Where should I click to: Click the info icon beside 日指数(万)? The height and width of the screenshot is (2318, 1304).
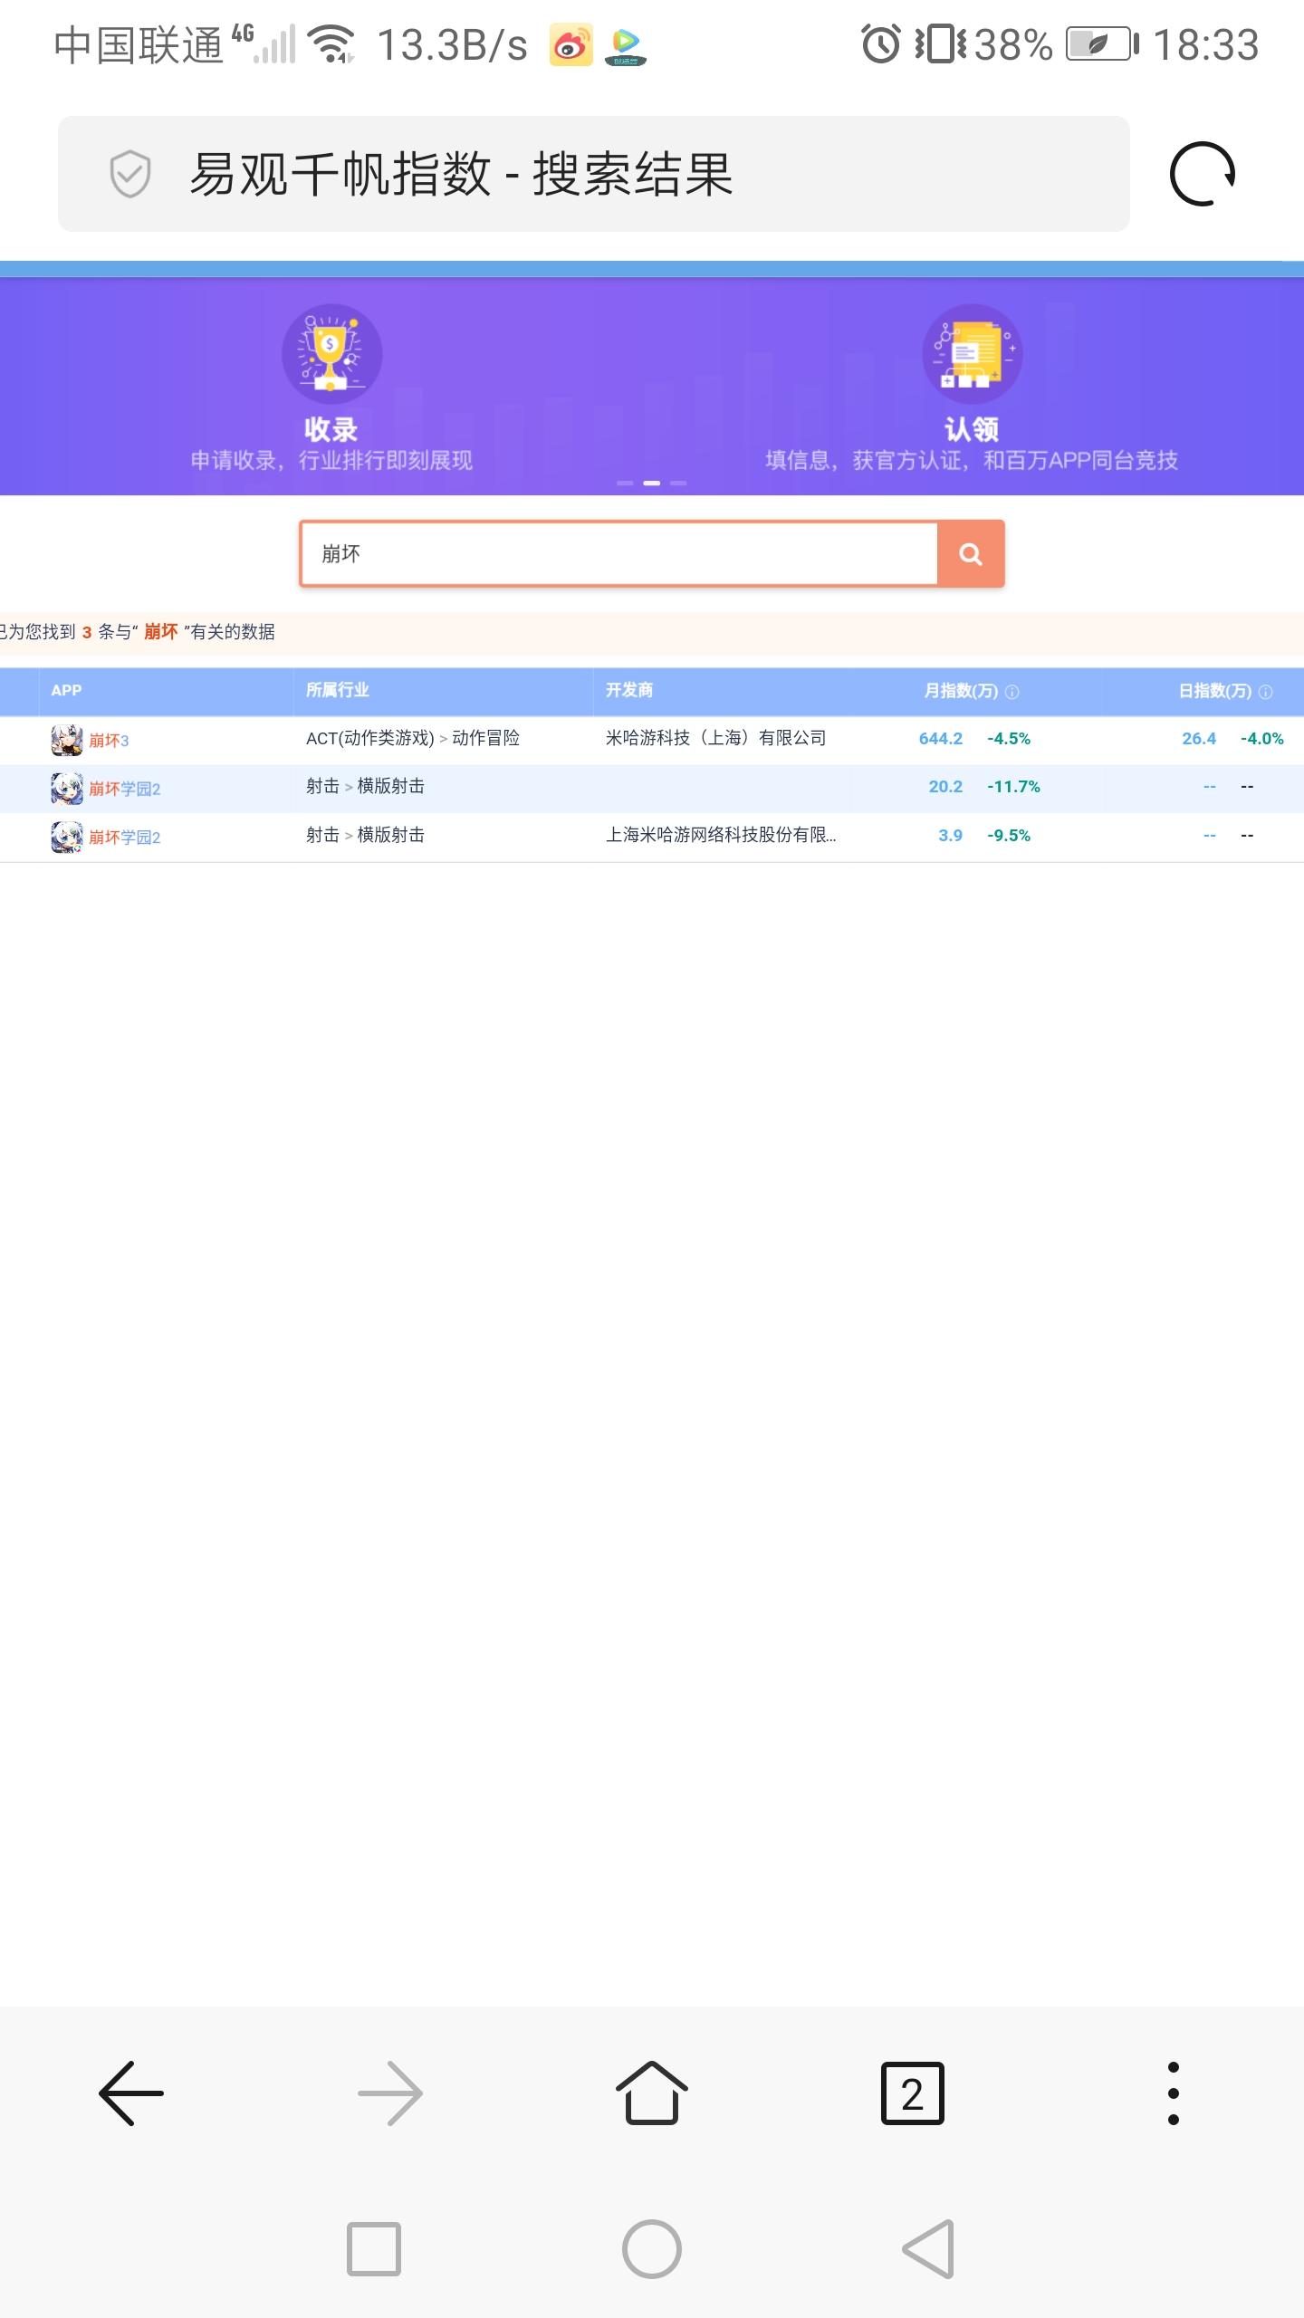[1266, 692]
